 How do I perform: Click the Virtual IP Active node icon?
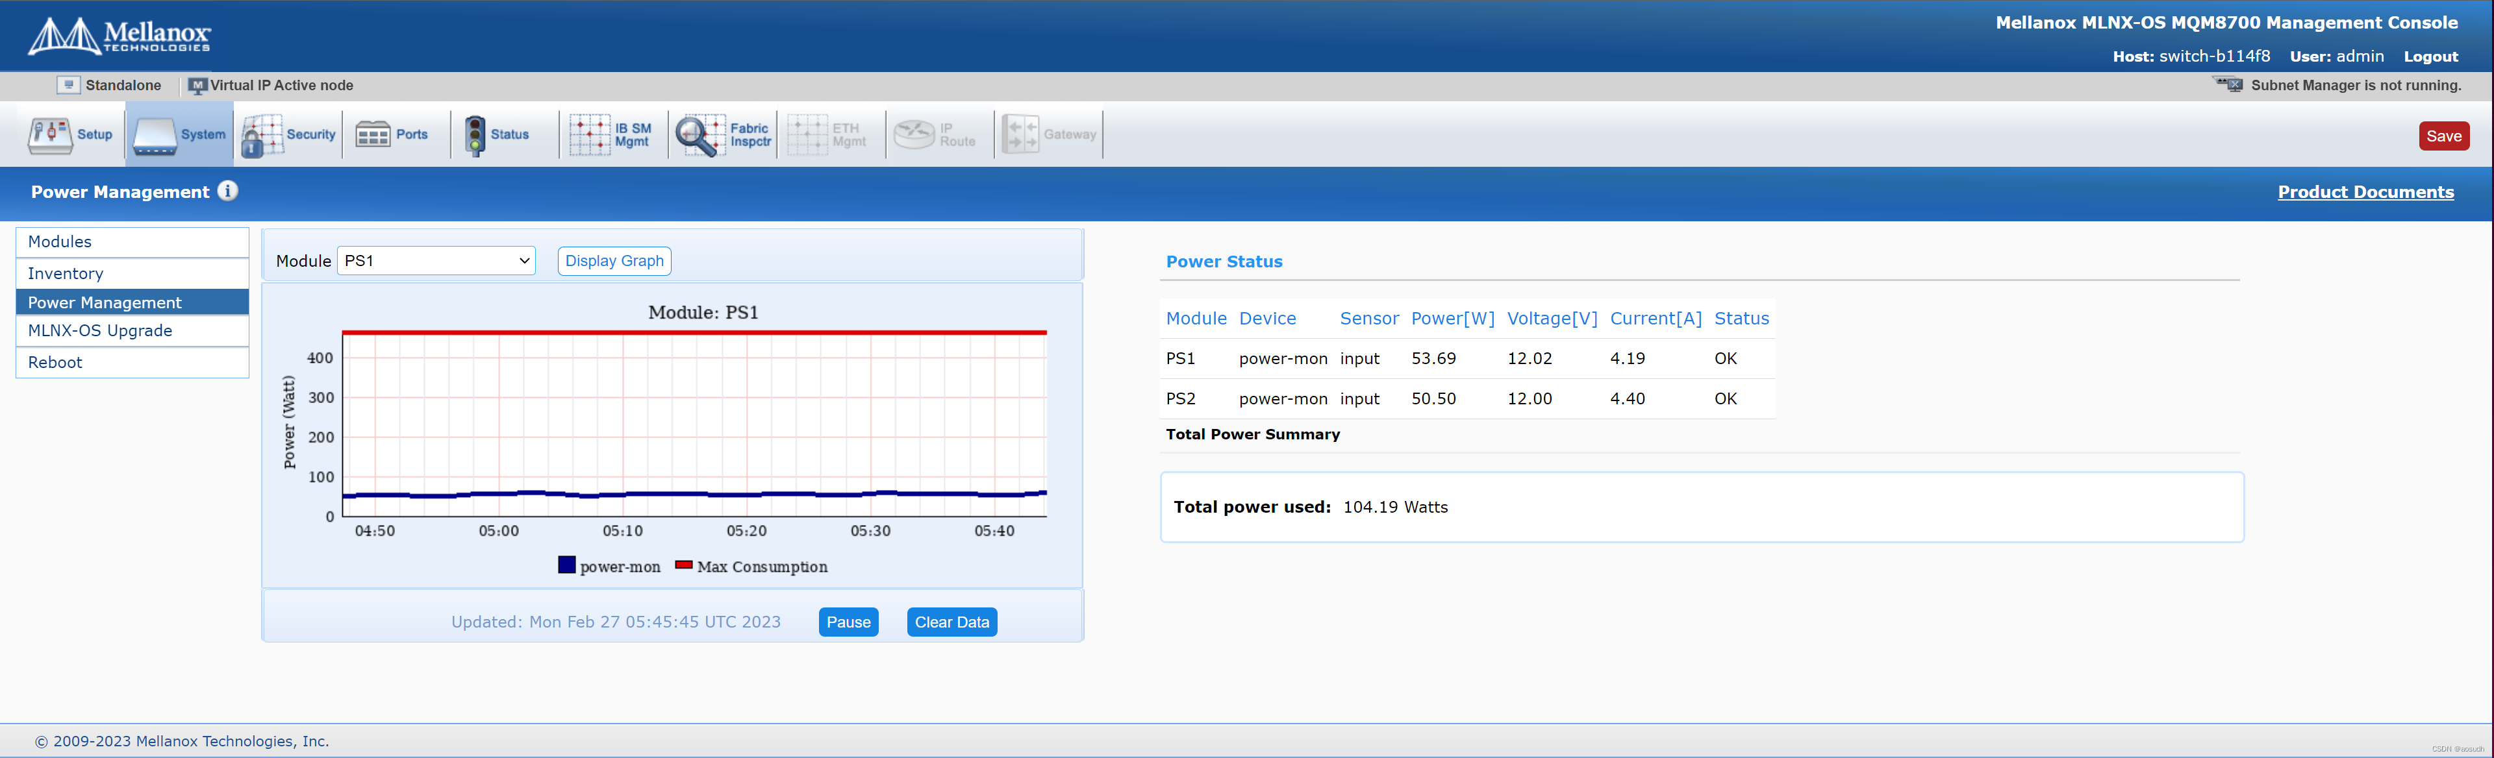click(x=197, y=85)
